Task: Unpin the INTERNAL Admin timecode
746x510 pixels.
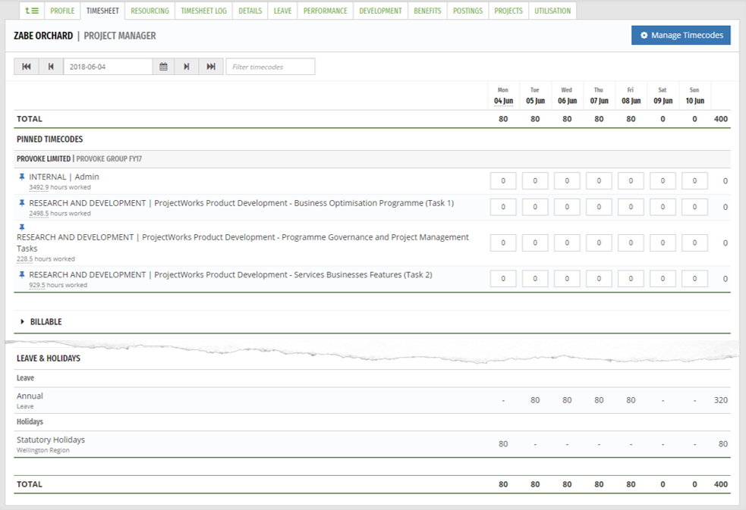Action: click(21, 177)
